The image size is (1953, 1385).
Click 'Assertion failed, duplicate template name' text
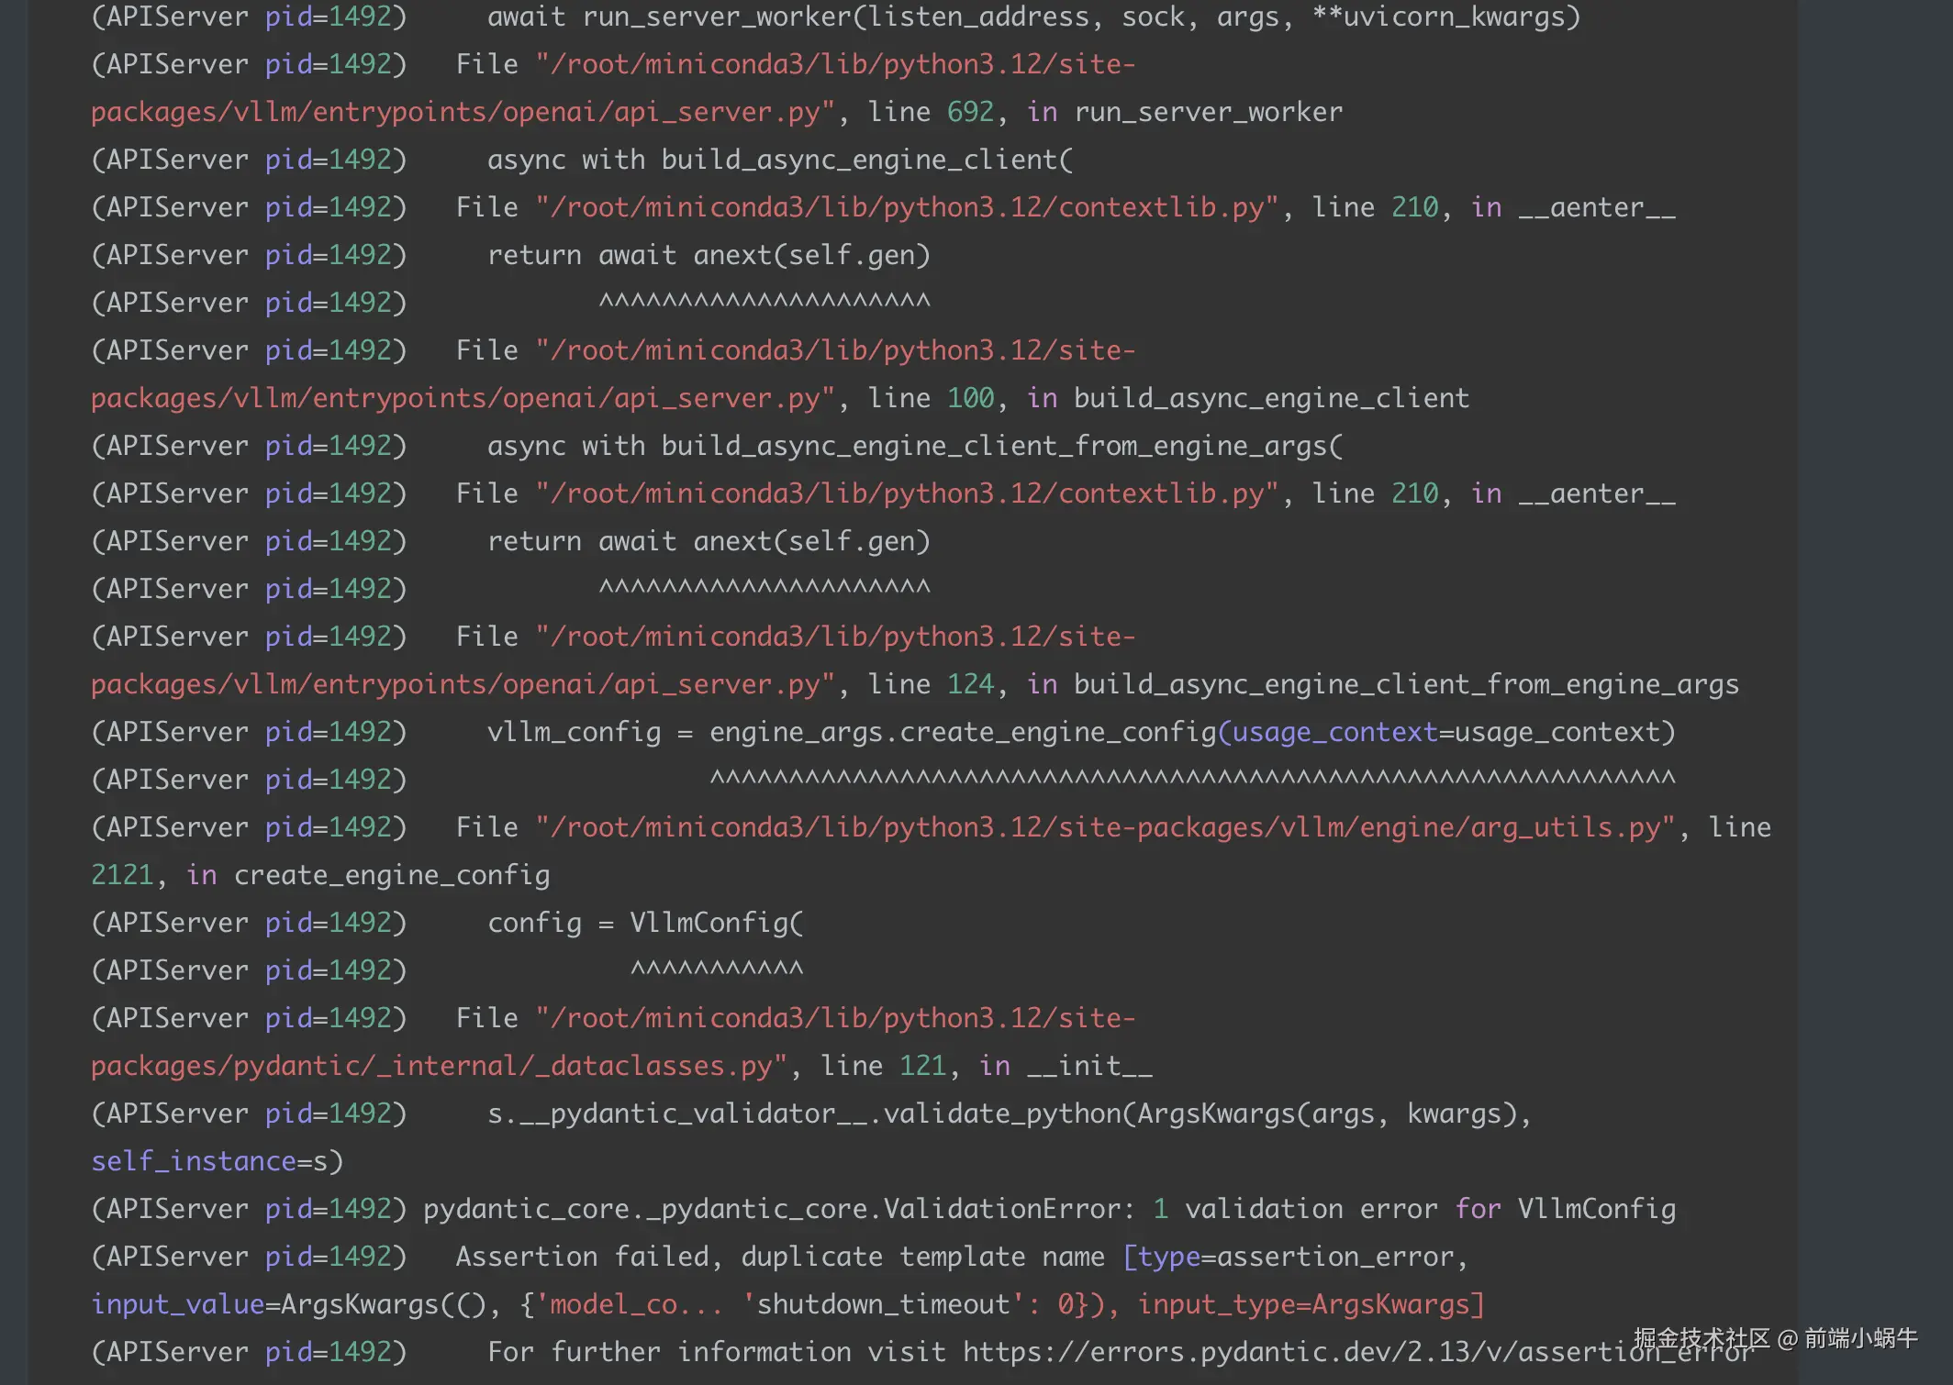coord(779,1257)
